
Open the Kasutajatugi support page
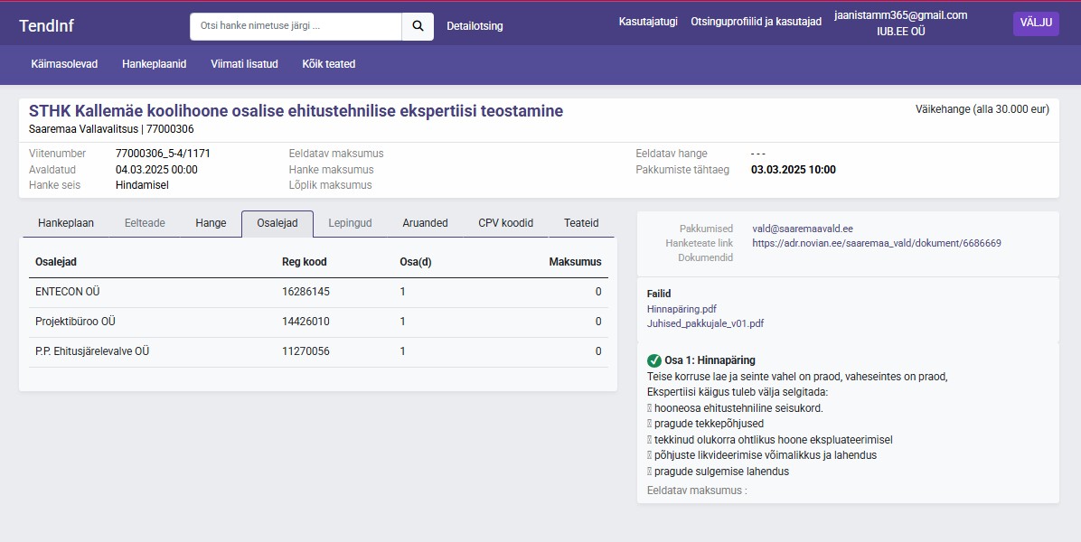[647, 22]
